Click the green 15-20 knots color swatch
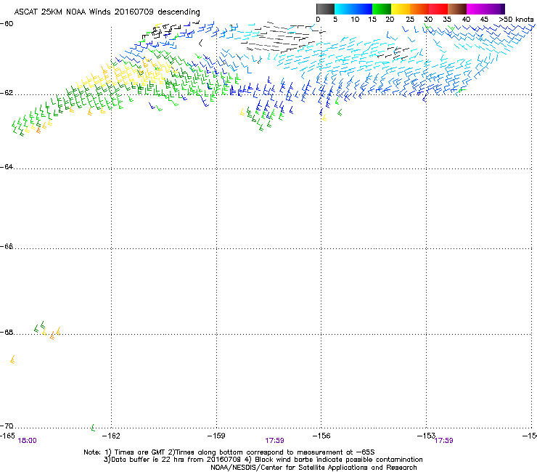Viewport: 537px width, 472px height. 382,9
